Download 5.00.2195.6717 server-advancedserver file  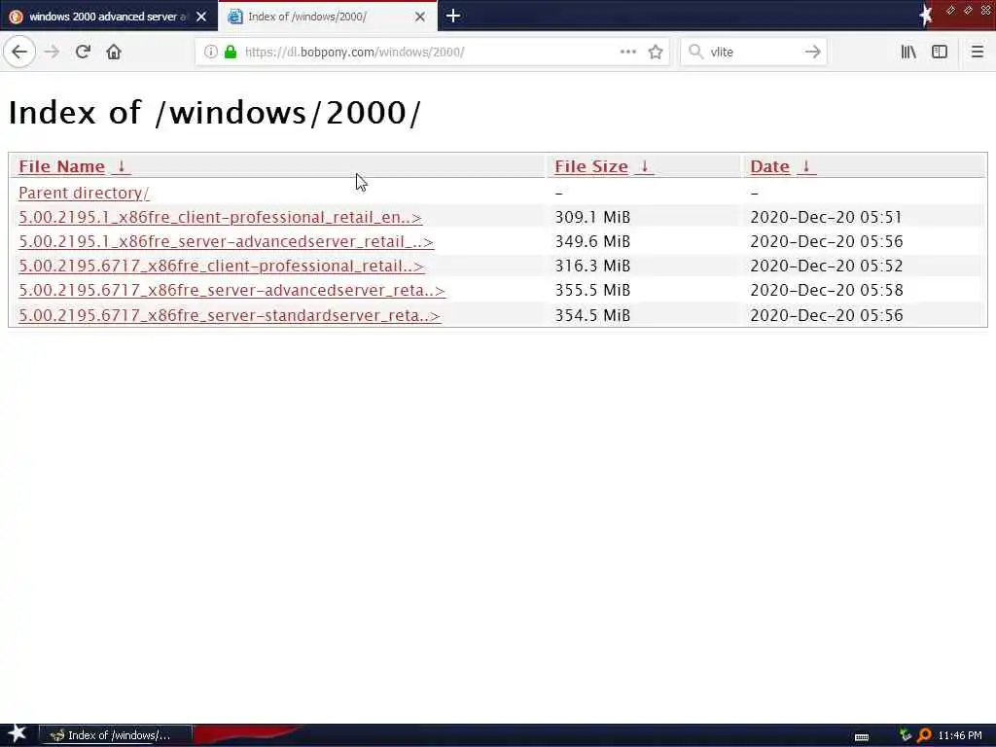pos(231,290)
